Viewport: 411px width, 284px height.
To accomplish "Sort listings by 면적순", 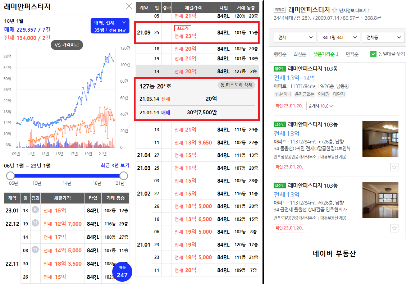I will pos(352,54).
